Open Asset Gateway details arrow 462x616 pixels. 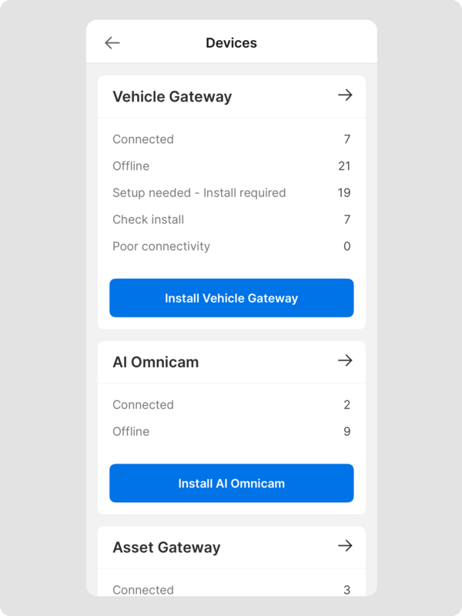pyautogui.click(x=345, y=546)
